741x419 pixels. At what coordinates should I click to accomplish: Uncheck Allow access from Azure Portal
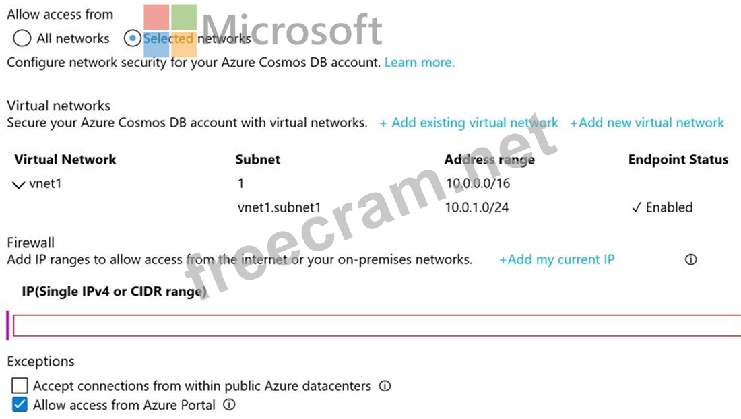click(20, 405)
